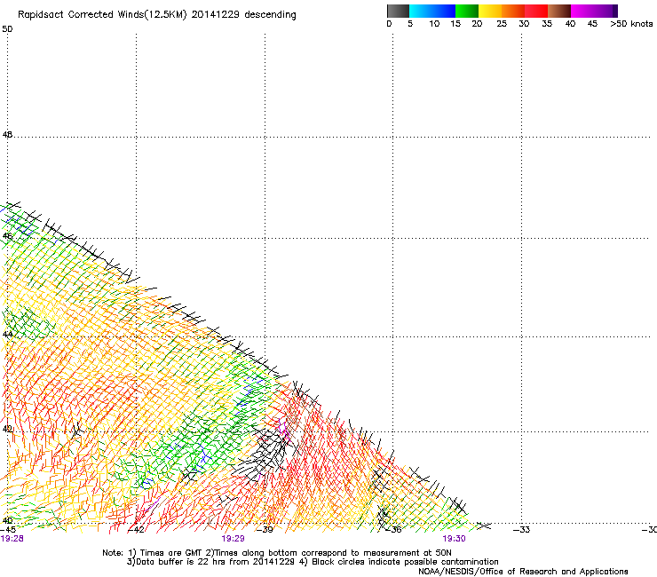Click the longitude label '-36'
Viewport: 657px width, 577px height.
393,530
